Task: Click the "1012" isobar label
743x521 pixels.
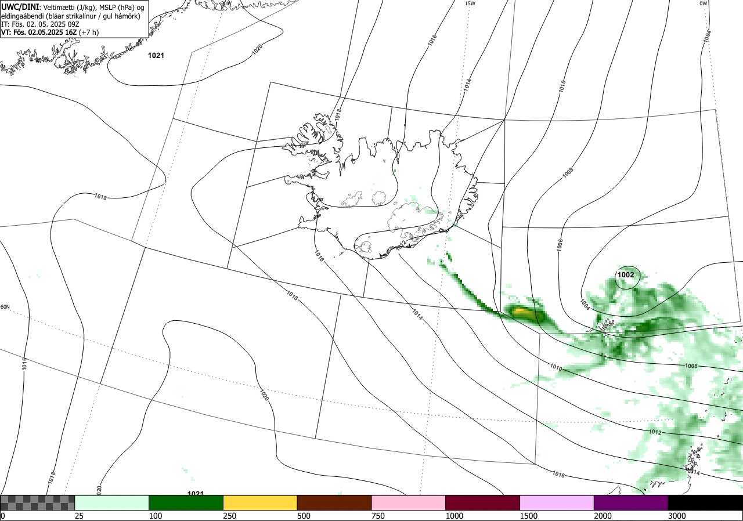Action: point(655,432)
